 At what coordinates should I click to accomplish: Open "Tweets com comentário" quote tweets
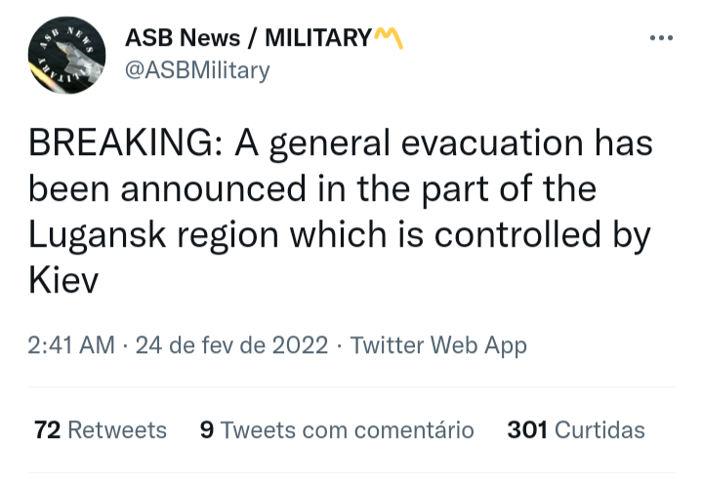[348, 430]
